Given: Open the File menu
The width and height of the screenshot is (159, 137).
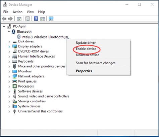Looking at the screenshot, I should (x=6, y=12).
